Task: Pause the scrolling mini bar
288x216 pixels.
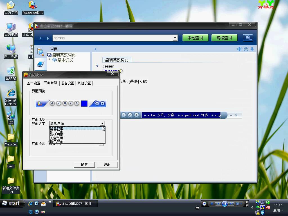Action: [x=124, y=115]
